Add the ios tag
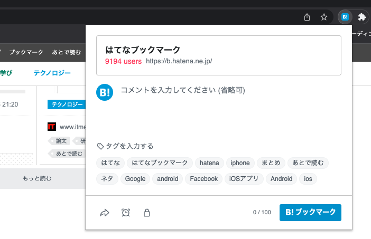 pos(308,179)
